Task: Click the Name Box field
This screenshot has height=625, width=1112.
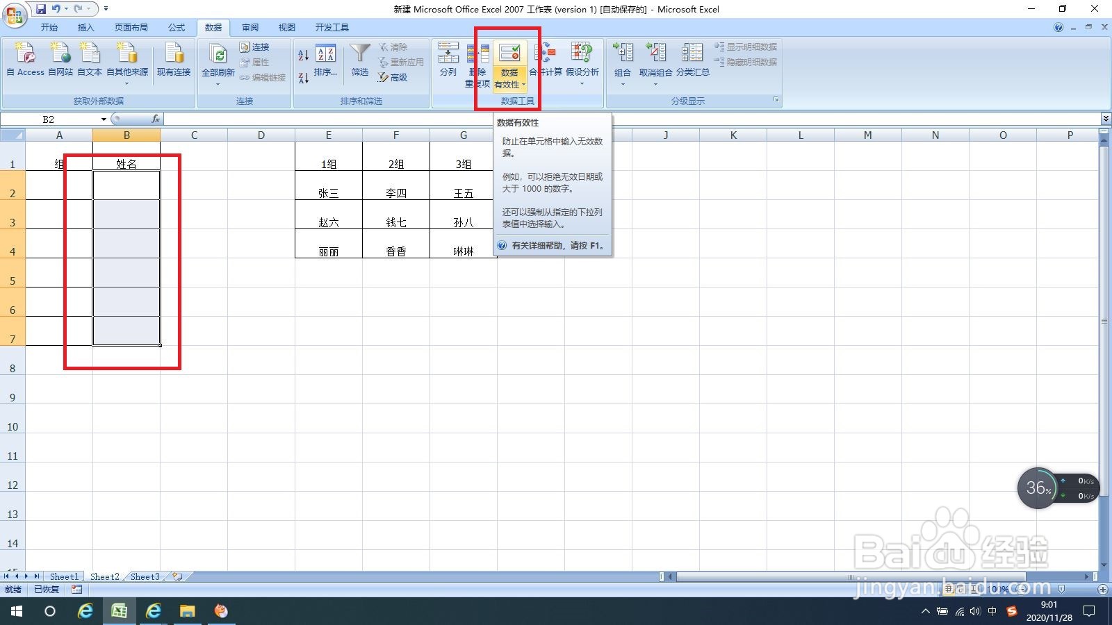Action: pos(49,119)
